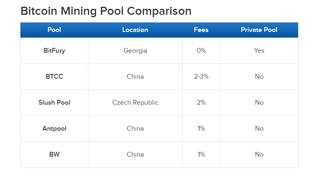Click the 2-3% fees cell
This screenshot has height=169, width=327.
(201, 77)
